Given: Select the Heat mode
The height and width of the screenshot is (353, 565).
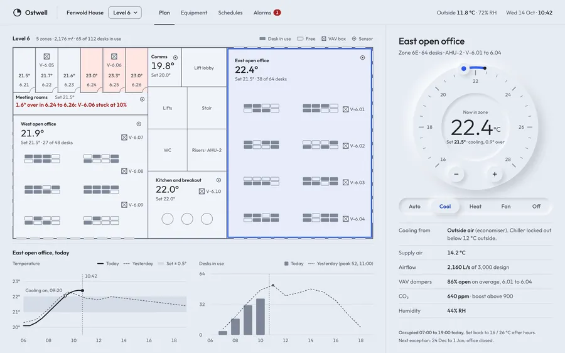Looking at the screenshot, I should pyautogui.click(x=475, y=207).
